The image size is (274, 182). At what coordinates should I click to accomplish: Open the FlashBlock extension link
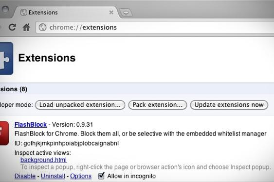click(x=31, y=124)
